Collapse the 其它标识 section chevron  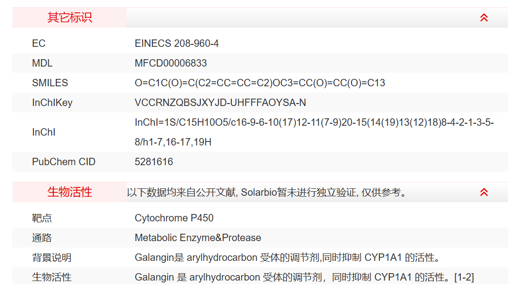point(484,18)
